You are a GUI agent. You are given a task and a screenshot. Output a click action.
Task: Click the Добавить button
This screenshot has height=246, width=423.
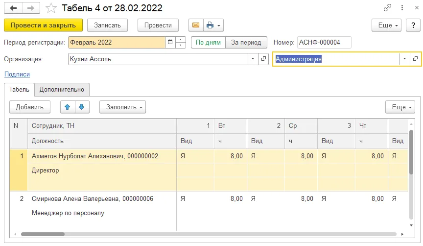pos(30,107)
